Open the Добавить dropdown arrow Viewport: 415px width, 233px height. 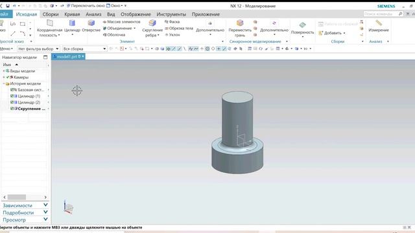click(x=344, y=33)
